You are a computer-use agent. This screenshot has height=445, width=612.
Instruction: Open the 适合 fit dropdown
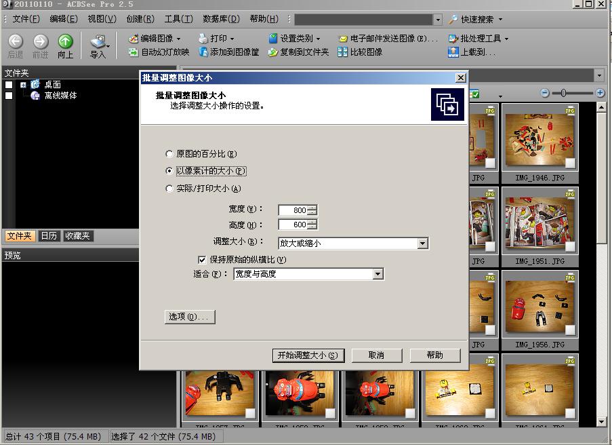coord(379,274)
